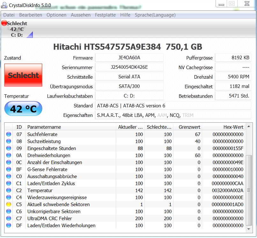The width and height of the screenshot is (257, 238).
Task: Click the Hex-Wert column header
Action: click(x=224, y=127)
